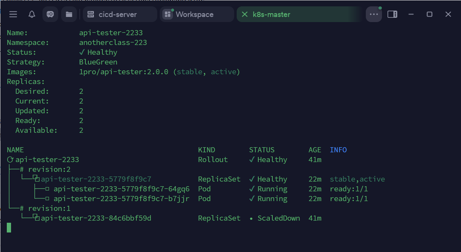The height and width of the screenshot is (252, 461).
Task: Select the k8s-master tab label
Action: [x=272, y=14]
